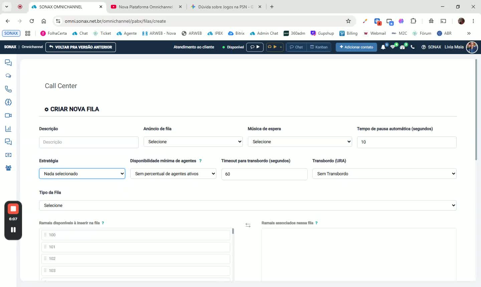Click the swap arrows between ramais lists
The width and height of the screenshot is (481, 287).
pyautogui.click(x=248, y=225)
